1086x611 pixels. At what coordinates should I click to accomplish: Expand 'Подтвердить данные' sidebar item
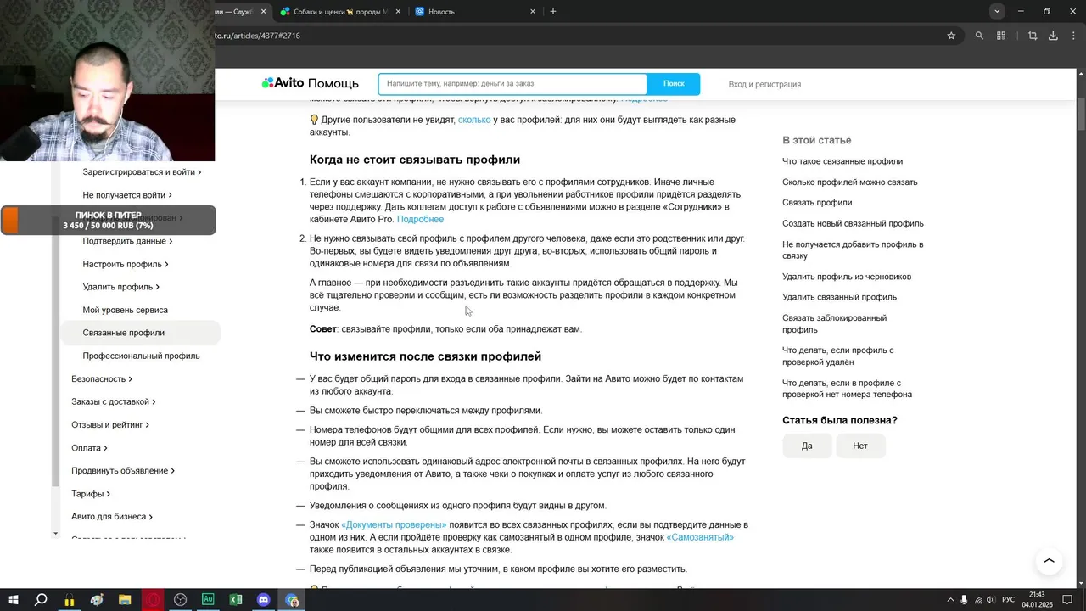pyautogui.click(x=127, y=241)
